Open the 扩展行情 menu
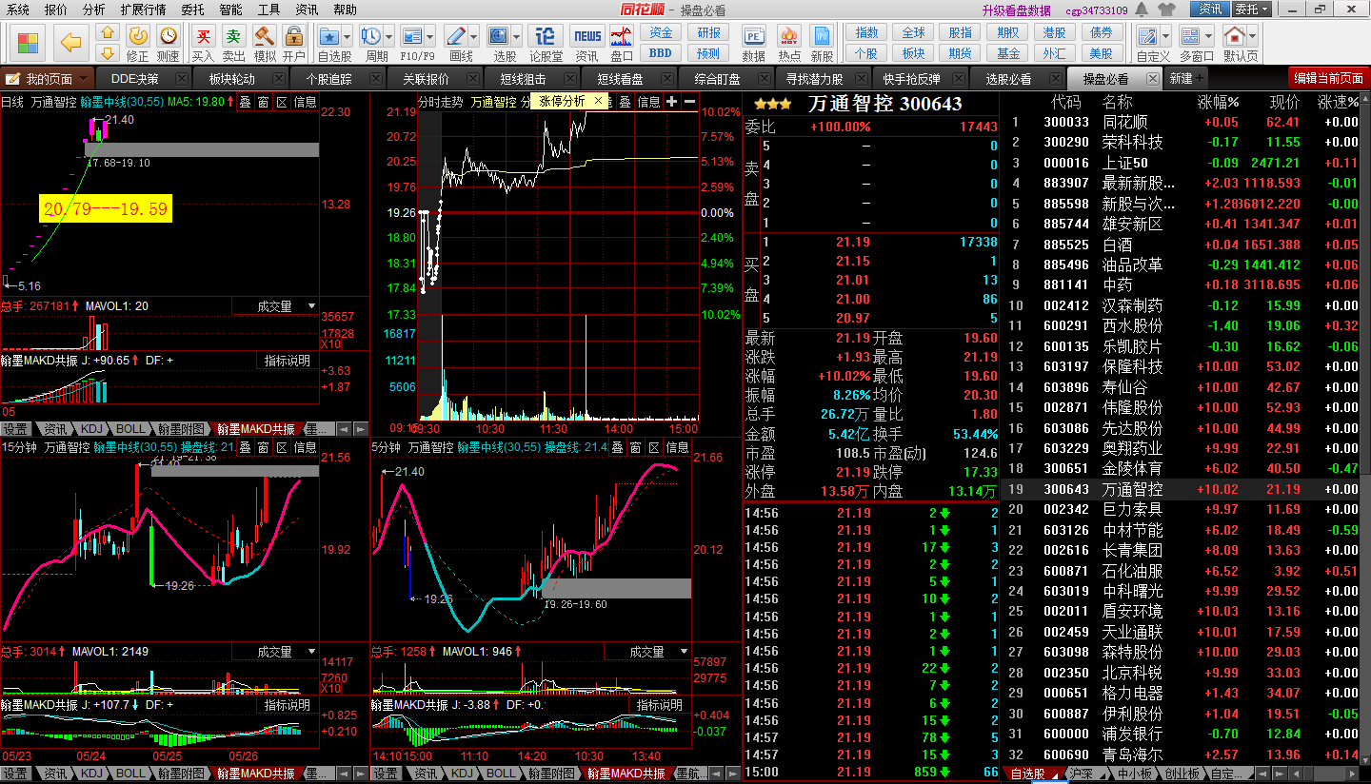Viewport: 1371px width, 784px height. click(x=143, y=10)
